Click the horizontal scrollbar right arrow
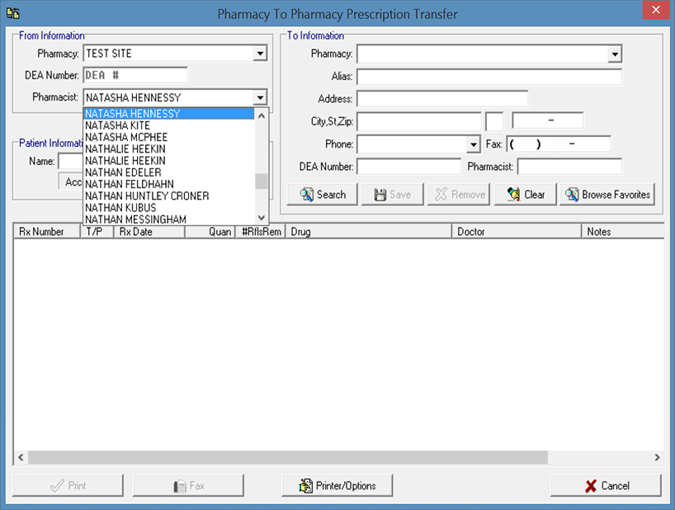675x510 pixels. pyautogui.click(x=657, y=457)
